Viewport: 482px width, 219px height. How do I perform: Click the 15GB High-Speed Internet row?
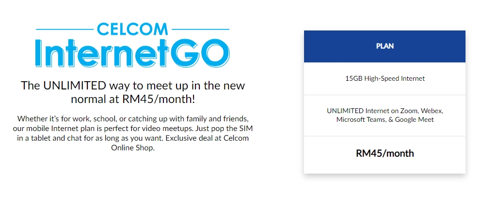coord(385,78)
